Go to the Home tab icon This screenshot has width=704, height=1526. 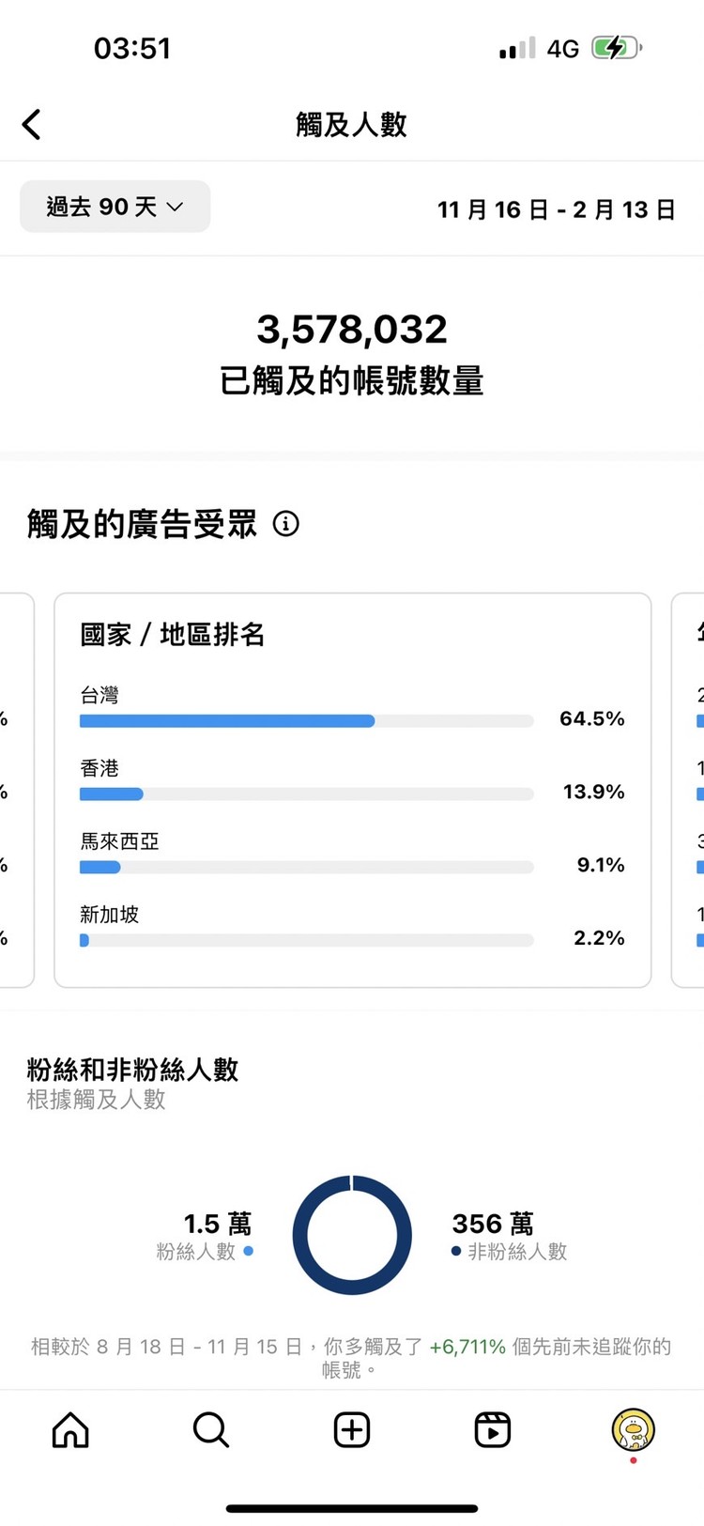(70, 1430)
